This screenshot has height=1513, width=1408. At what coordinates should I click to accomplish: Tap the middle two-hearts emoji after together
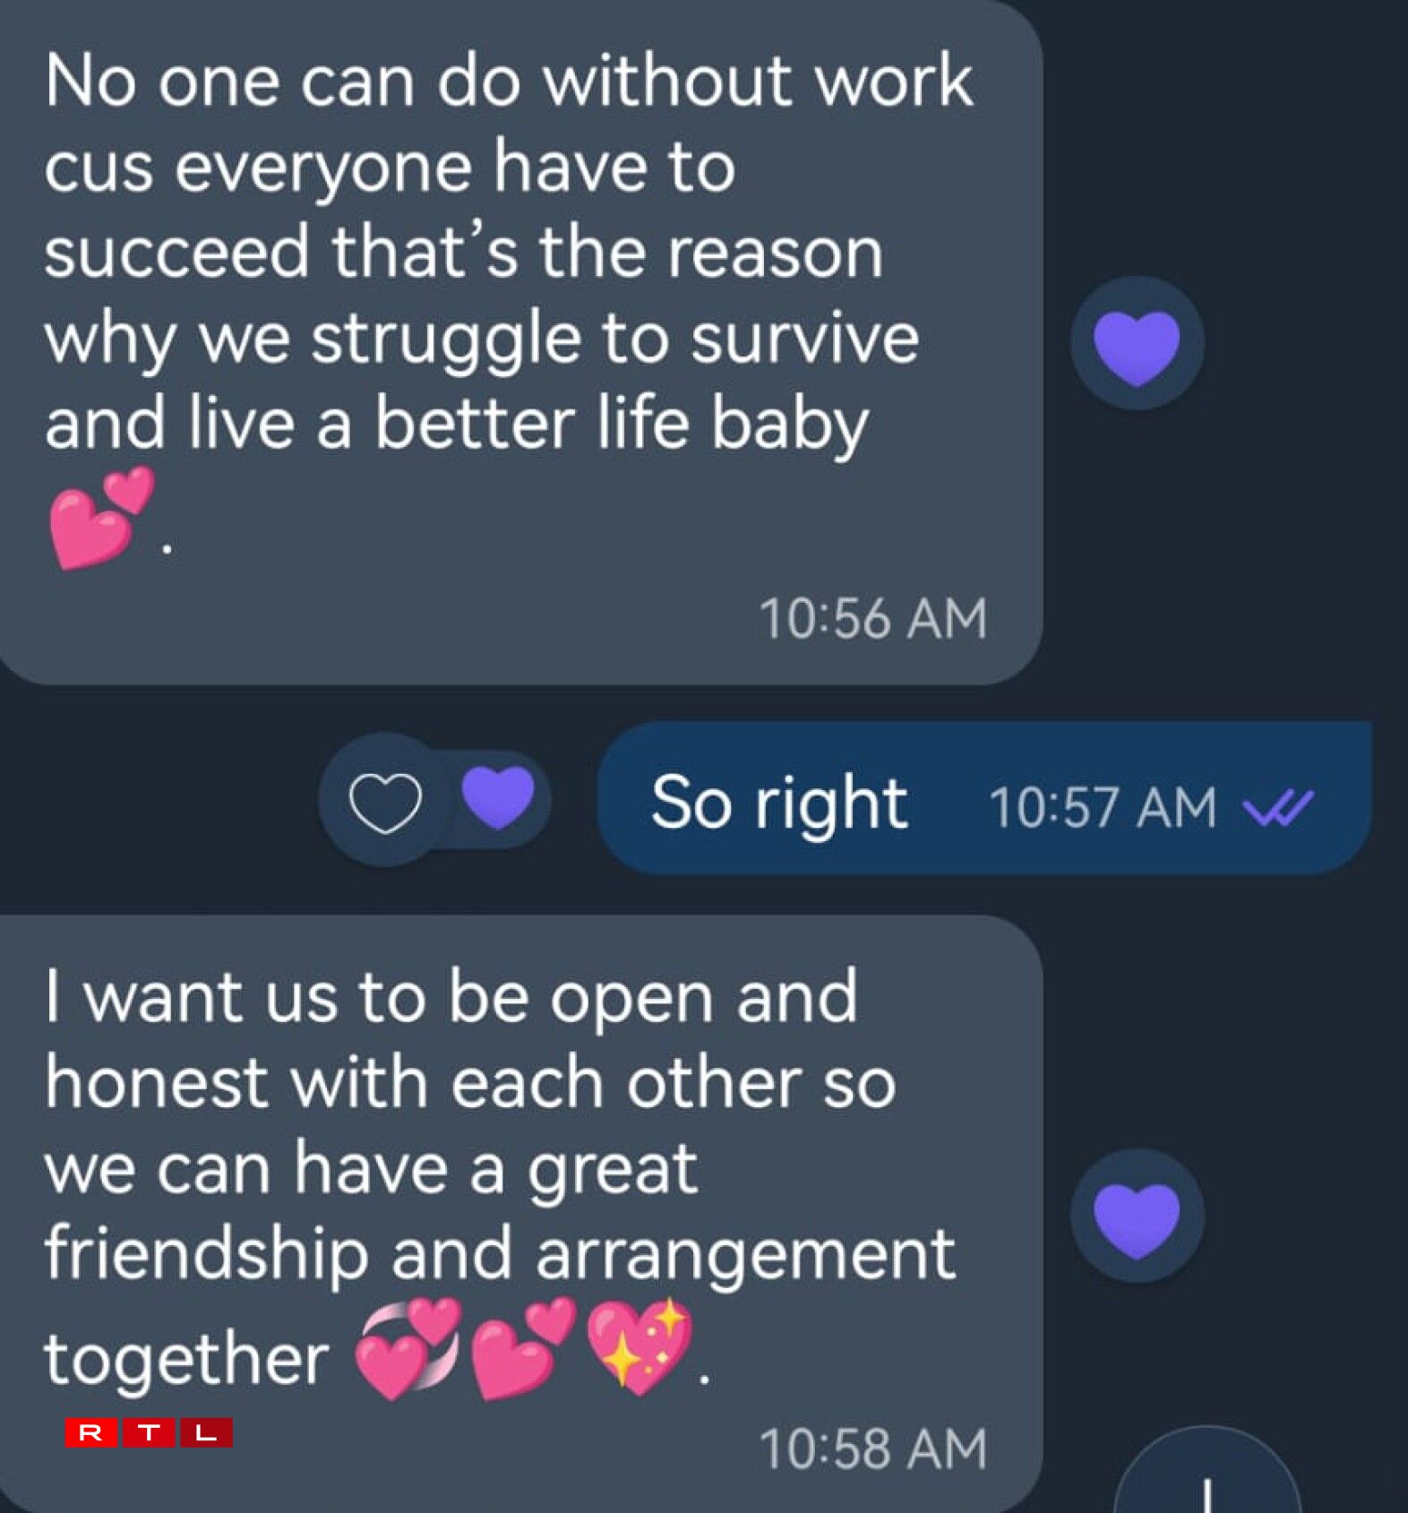(523, 1349)
